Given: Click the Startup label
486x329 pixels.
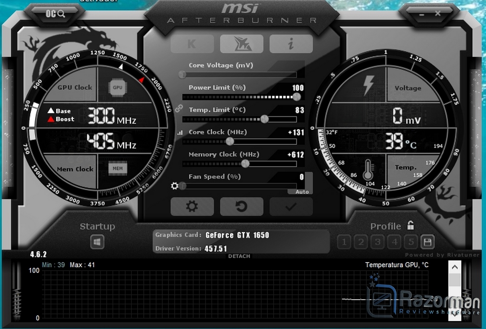Looking at the screenshot, I should point(97,226).
